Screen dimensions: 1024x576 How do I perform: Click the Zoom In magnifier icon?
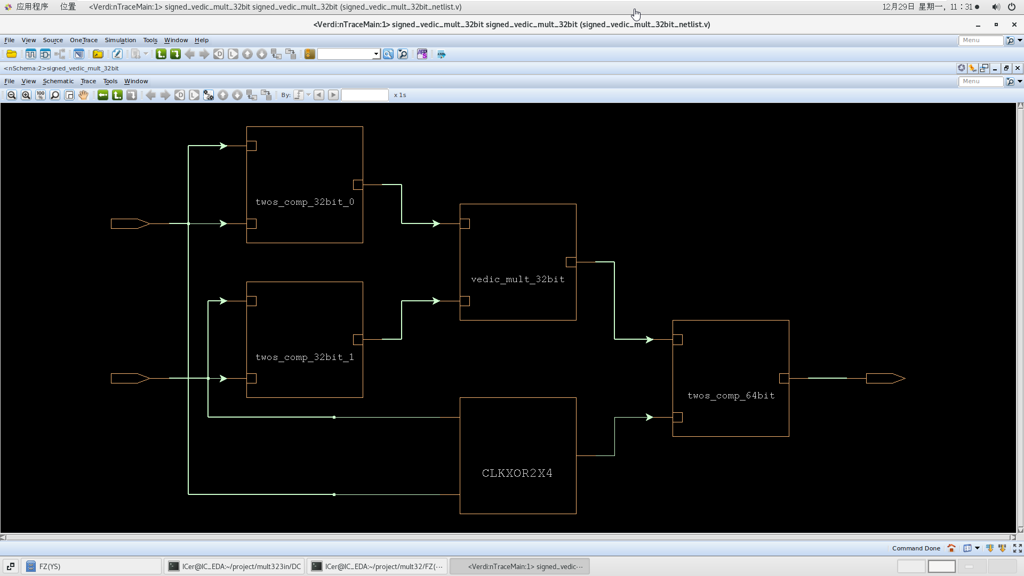pyautogui.click(x=26, y=95)
